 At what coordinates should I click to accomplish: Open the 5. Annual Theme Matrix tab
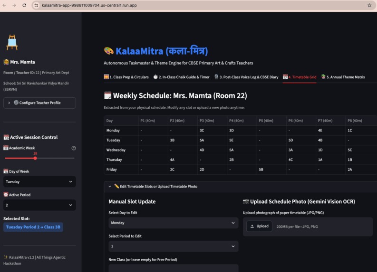(343, 77)
